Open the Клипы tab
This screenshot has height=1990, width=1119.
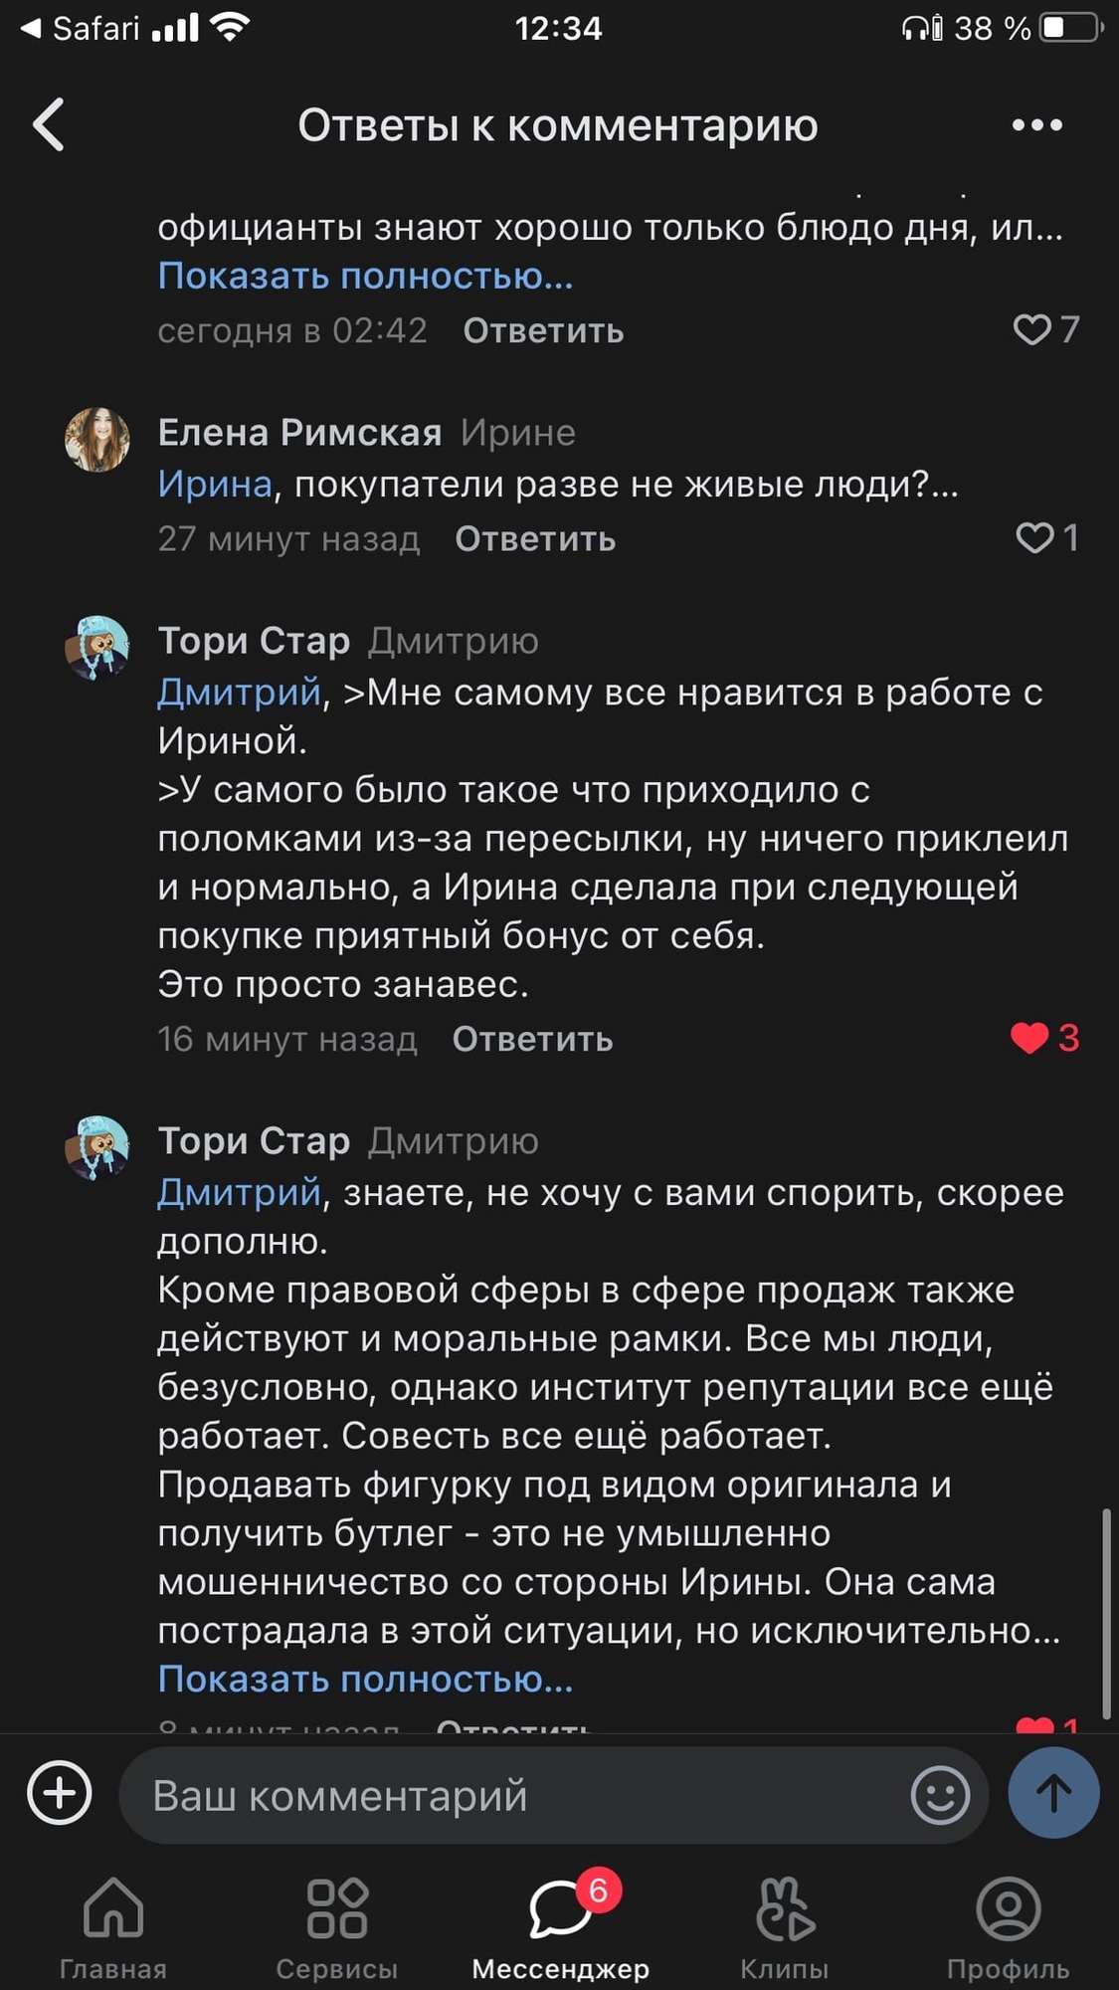tap(784, 1924)
